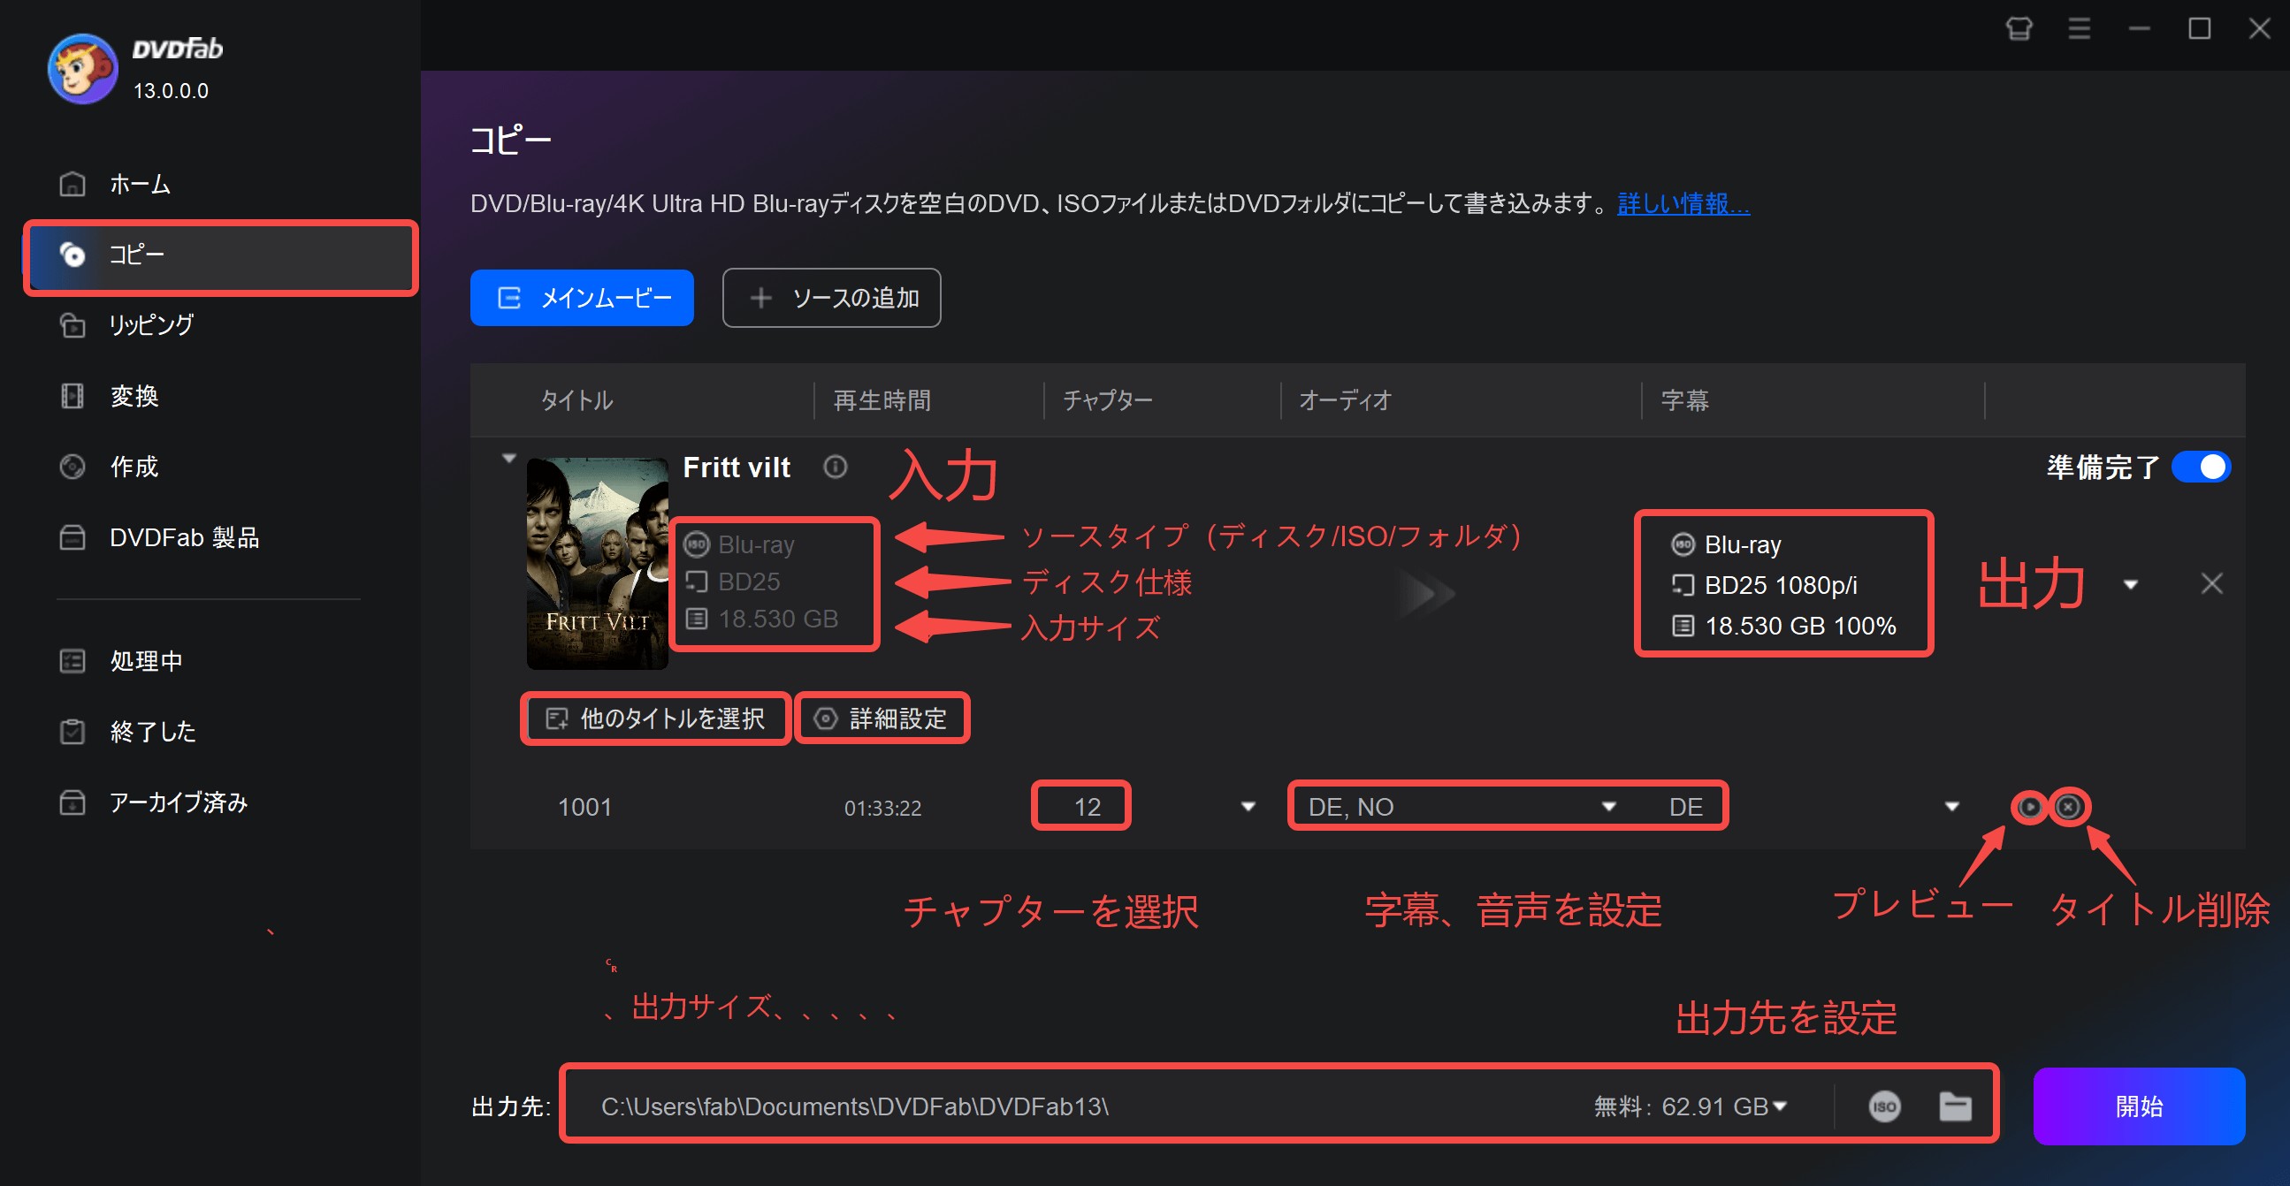The width and height of the screenshot is (2290, 1186).
Task: Click the チャプター column header
Action: 1108,399
